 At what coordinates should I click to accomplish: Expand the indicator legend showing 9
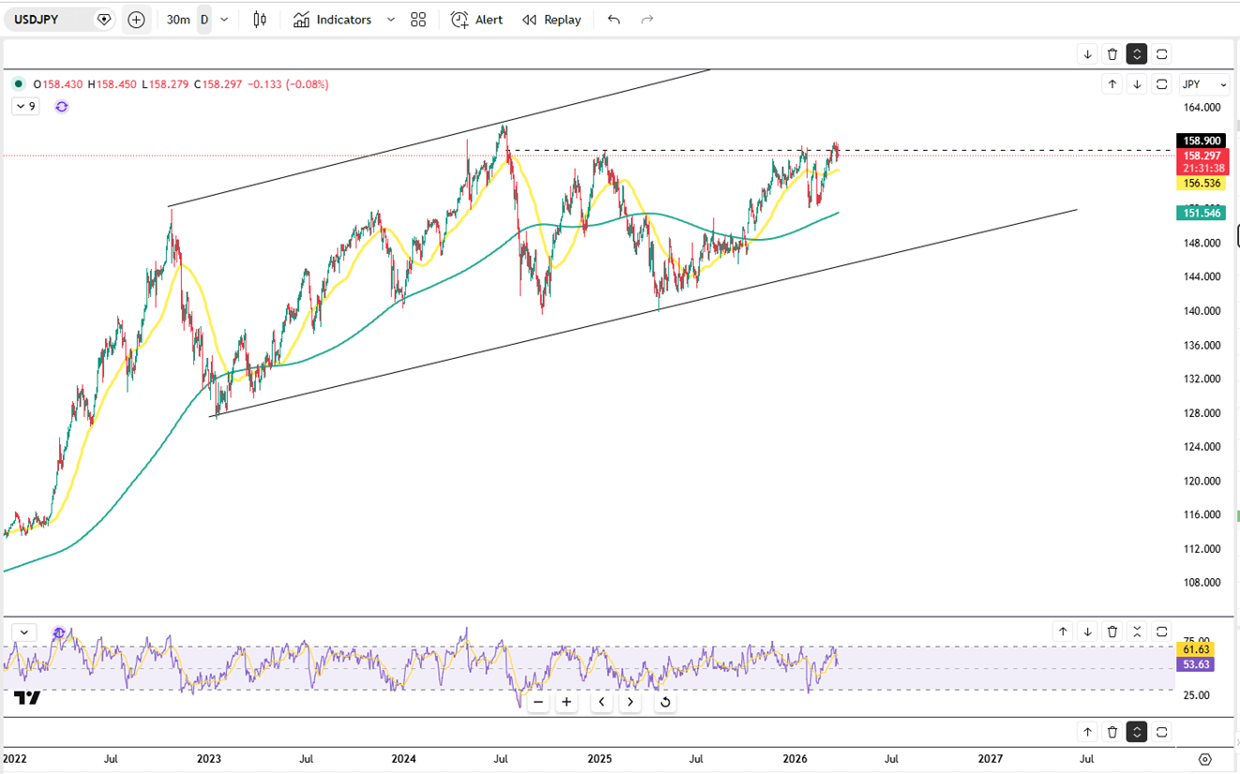tap(24, 107)
